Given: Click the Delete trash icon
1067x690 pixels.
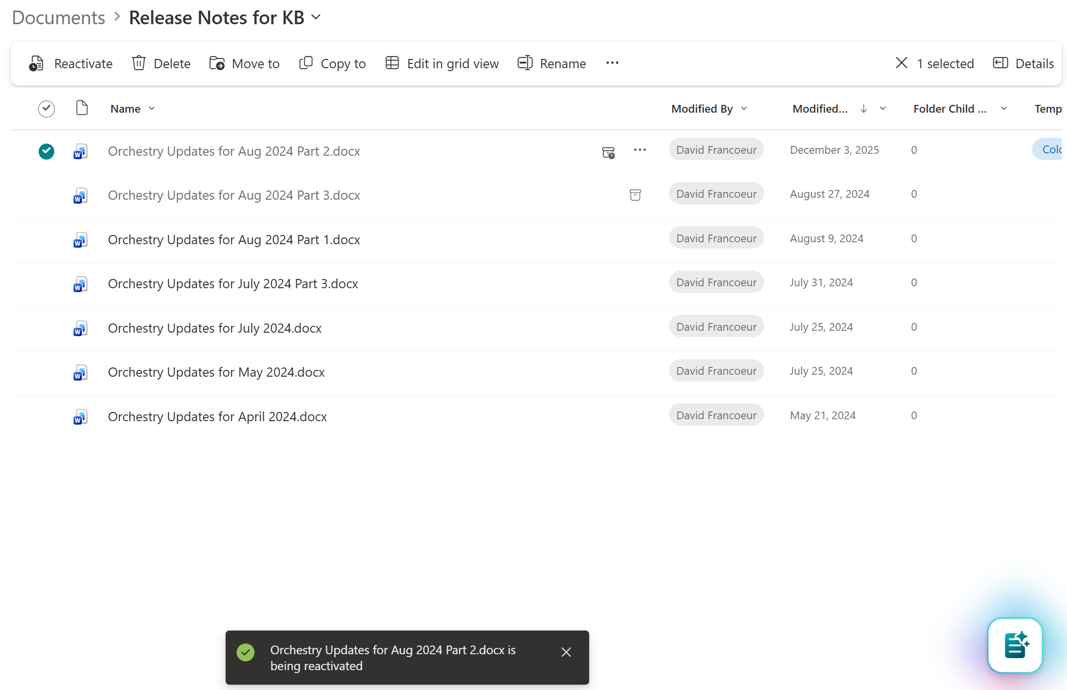Looking at the screenshot, I should [138, 63].
